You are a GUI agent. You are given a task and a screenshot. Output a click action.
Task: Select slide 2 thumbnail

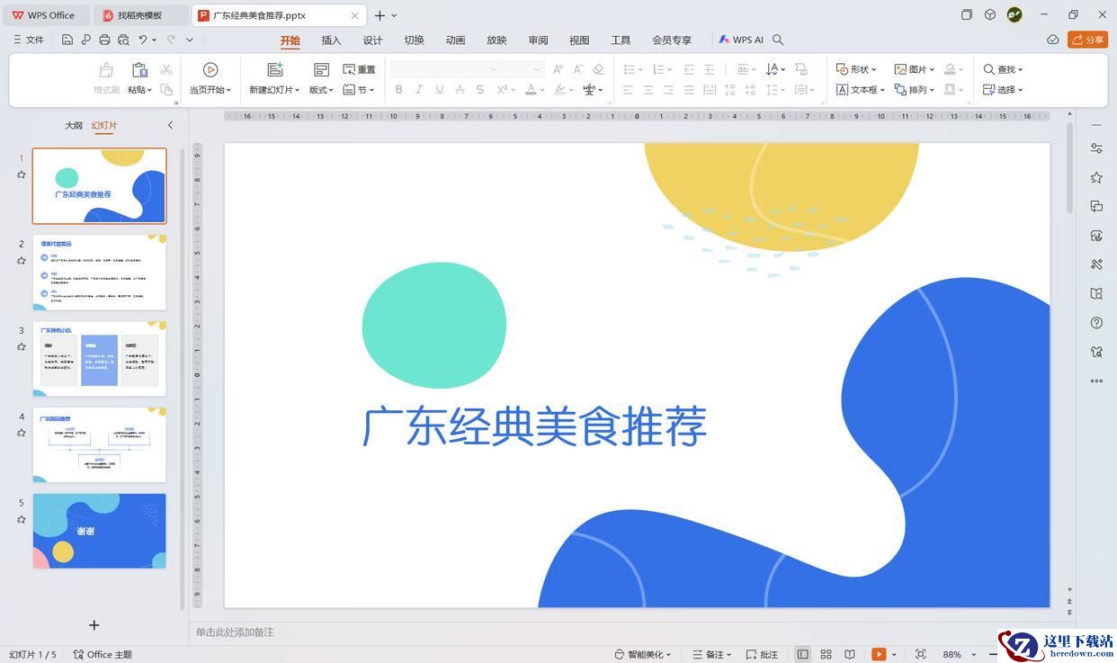point(100,273)
